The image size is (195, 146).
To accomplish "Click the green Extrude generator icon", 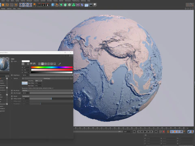I will [65, 5].
